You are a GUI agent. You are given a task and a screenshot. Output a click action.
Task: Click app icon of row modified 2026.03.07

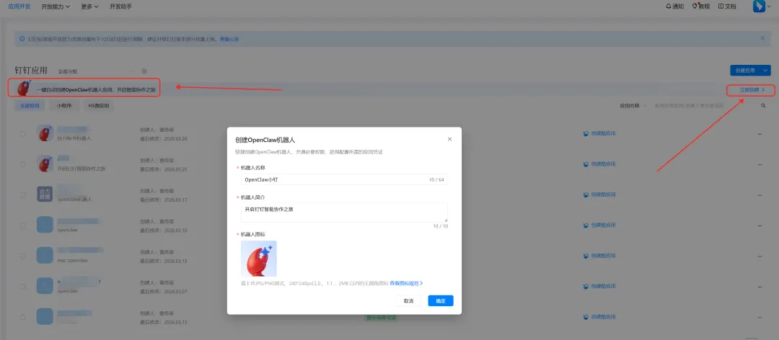tap(45, 285)
